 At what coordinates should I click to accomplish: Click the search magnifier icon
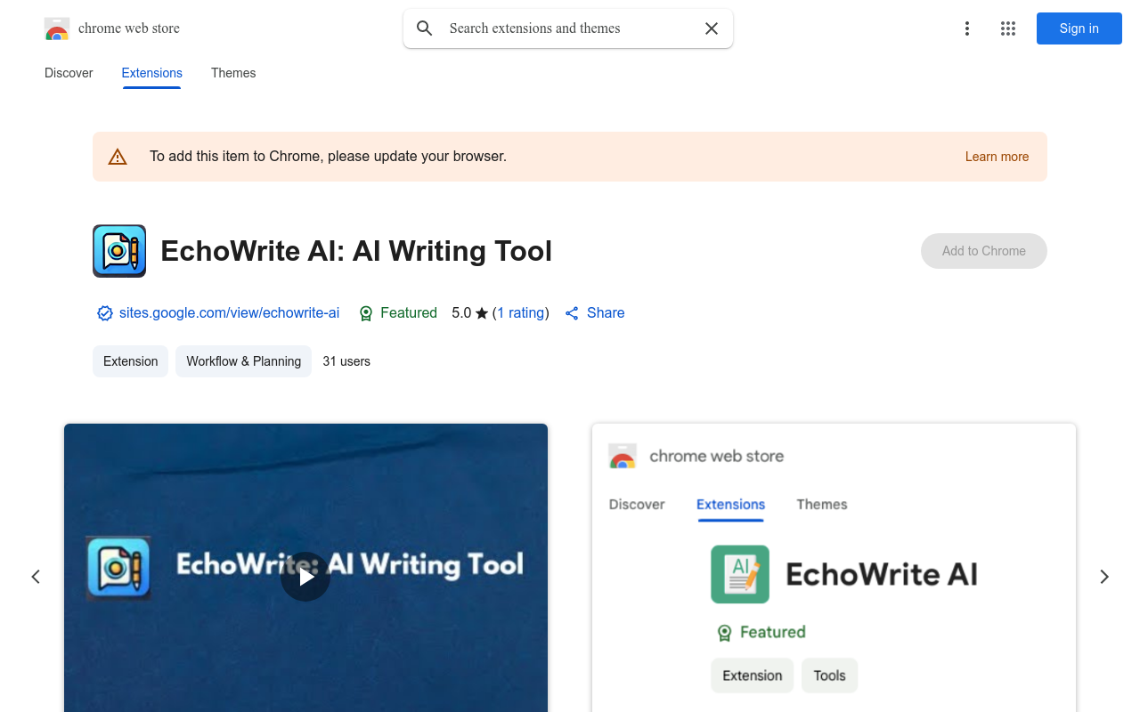click(425, 28)
